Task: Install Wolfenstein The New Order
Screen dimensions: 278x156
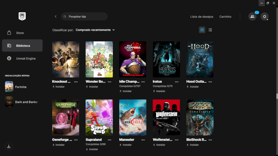Action: (159, 145)
